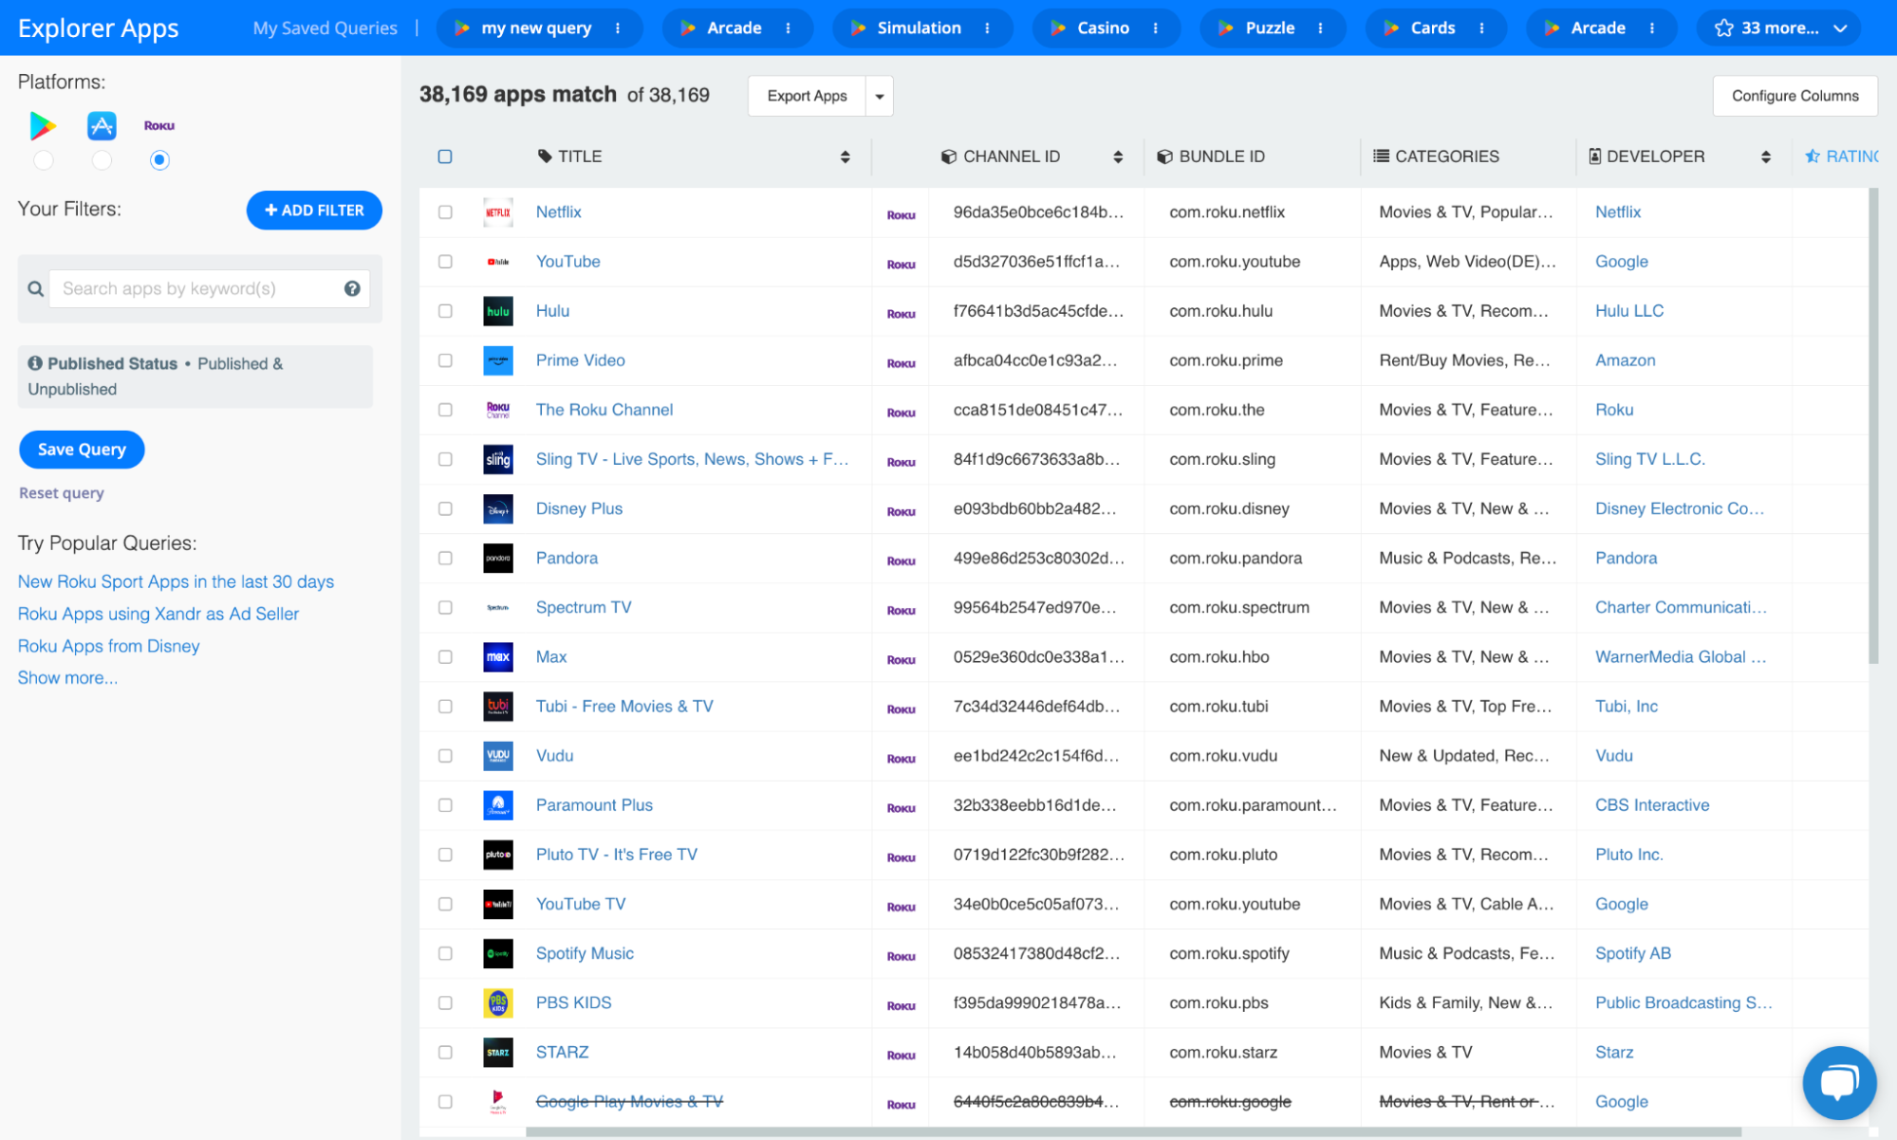Click the Apple App Store platform icon
Screen dimensions: 1897x1140
pyautogui.click(x=102, y=125)
